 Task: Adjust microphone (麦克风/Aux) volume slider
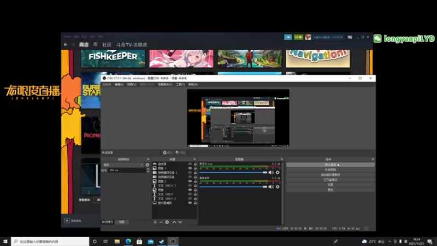point(233,172)
